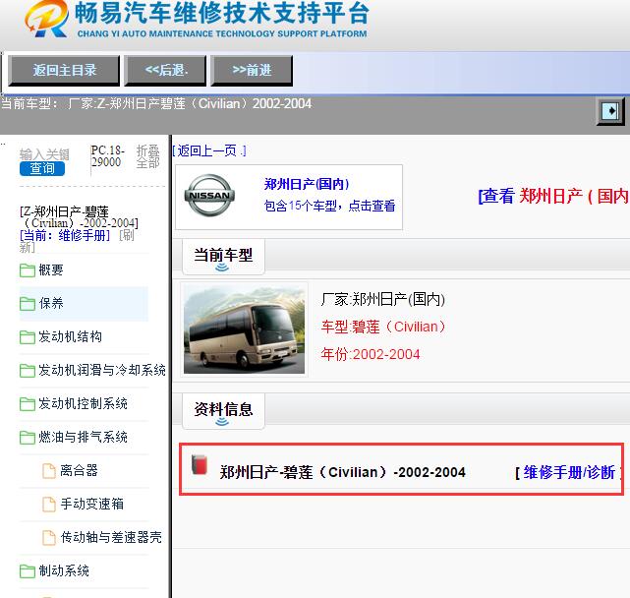Open 查看 郑州日产（国内 link on right
Image resolution: width=630 pixels, height=598 pixels.
point(553,197)
